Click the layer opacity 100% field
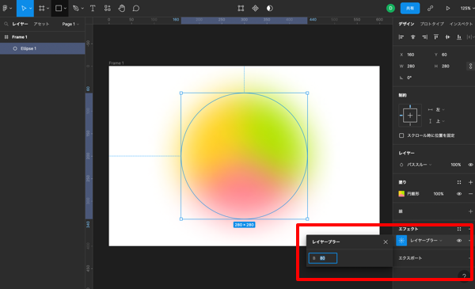This screenshot has height=289, width=475. (455, 165)
